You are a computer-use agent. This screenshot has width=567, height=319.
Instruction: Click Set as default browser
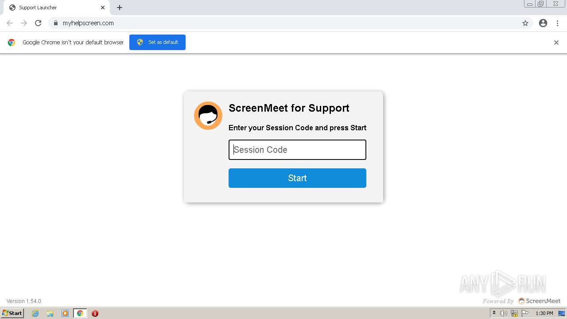(157, 42)
